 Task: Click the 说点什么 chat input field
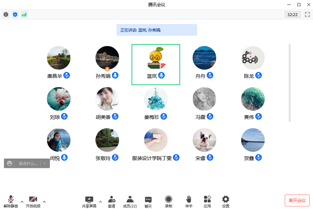click(x=28, y=163)
